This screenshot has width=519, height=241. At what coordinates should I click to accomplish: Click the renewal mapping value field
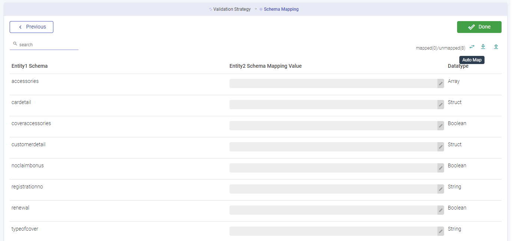[x=333, y=210]
